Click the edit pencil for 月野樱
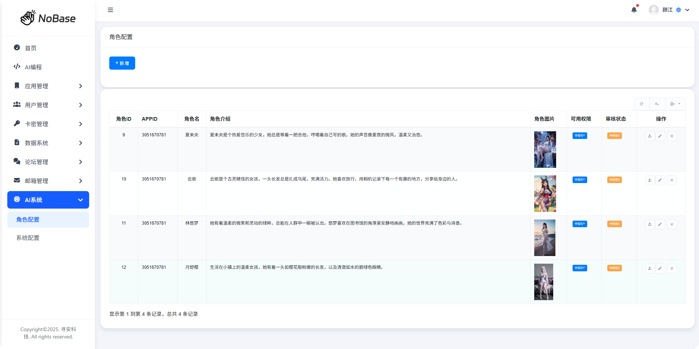The height and width of the screenshot is (349, 699). point(660,269)
